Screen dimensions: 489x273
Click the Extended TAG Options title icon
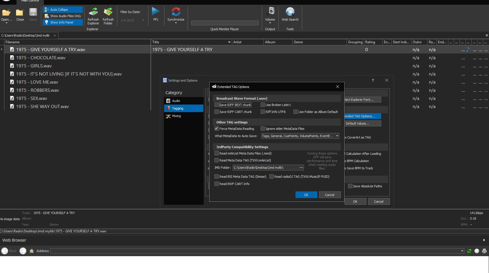[214, 87]
